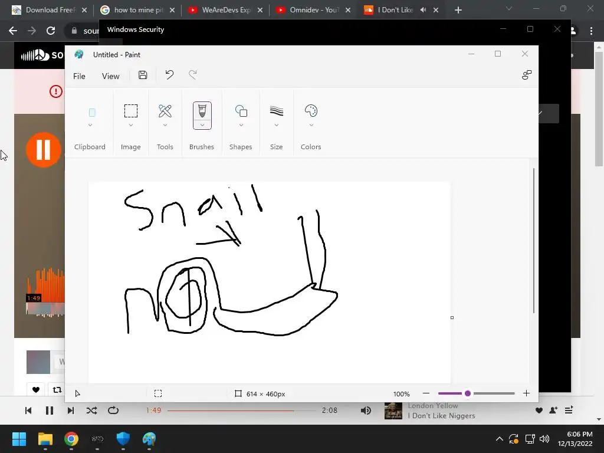Seek on the SoundCloud progress bar
The image size is (604, 453).
pos(242,411)
